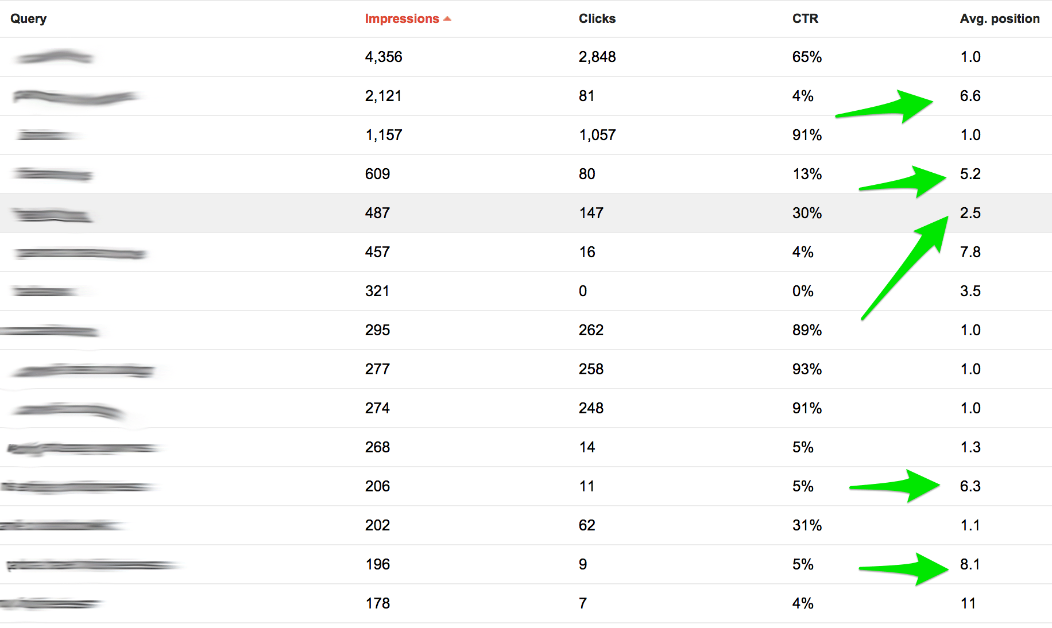Click the 5.2 average position value

970,174
